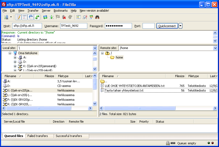The height and width of the screenshot is (147, 219).
Task: Open the Quickconnect history dropdown
Action: [x=181, y=26]
